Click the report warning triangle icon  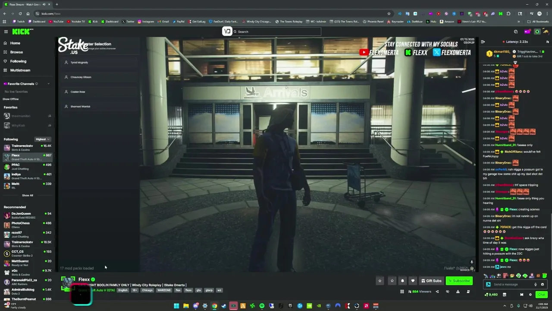point(458,292)
